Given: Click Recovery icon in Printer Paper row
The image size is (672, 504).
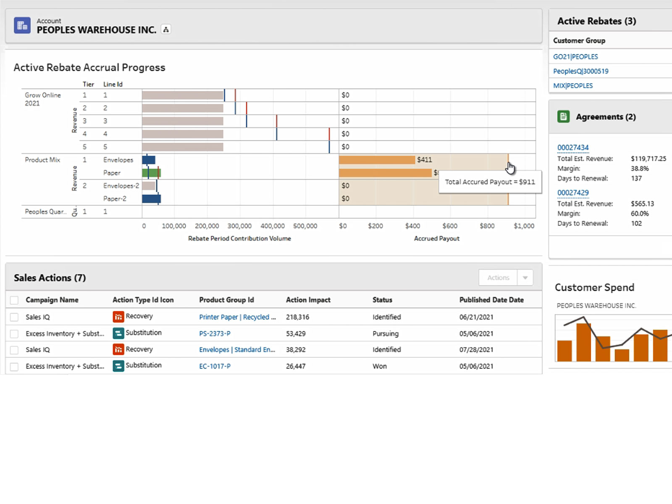Looking at the screenshot, I should [118, 317].
